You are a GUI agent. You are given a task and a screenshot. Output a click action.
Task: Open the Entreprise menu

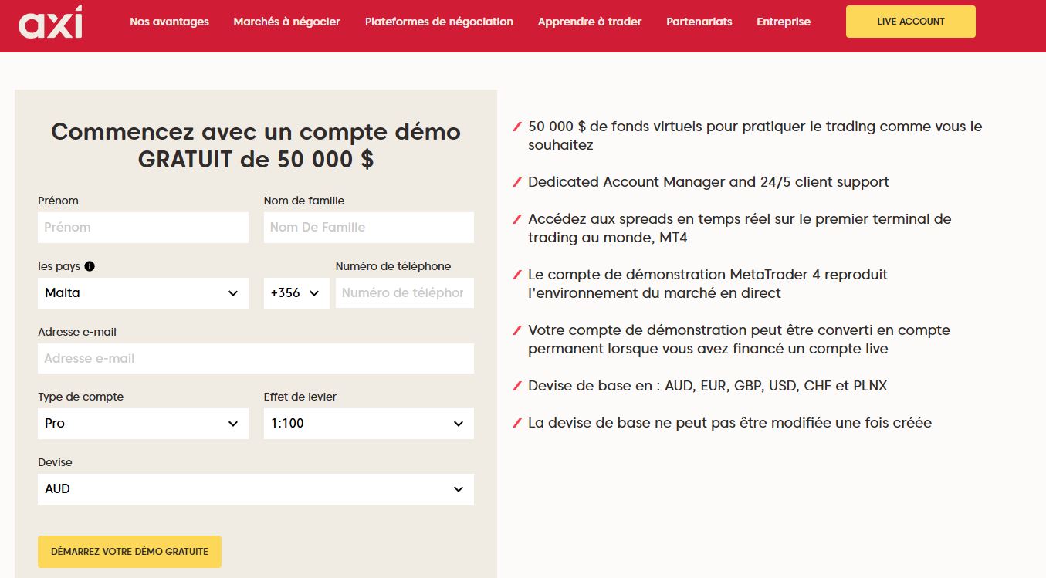click(783, 22)
